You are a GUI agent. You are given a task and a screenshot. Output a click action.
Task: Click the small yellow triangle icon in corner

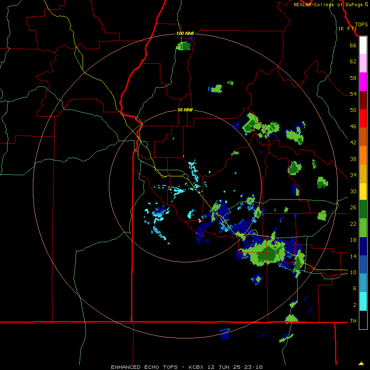point(361,363)
